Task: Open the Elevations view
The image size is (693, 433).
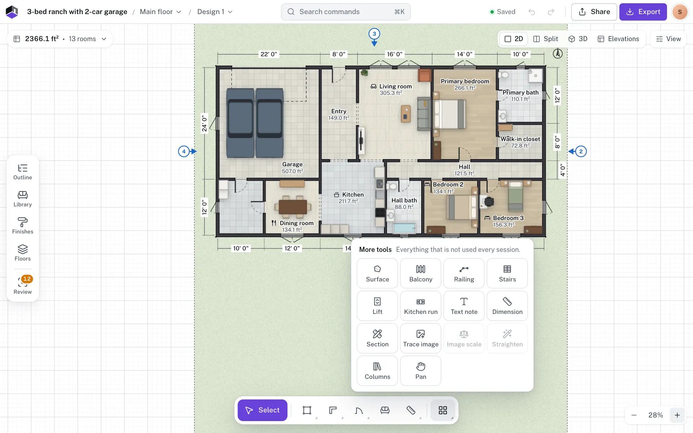Action: coord(618,39)
